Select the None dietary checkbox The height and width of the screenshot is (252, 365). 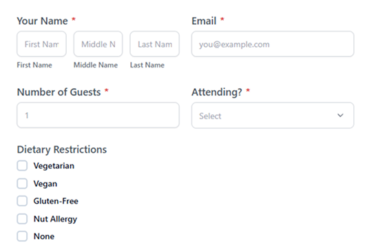point(22,236)
